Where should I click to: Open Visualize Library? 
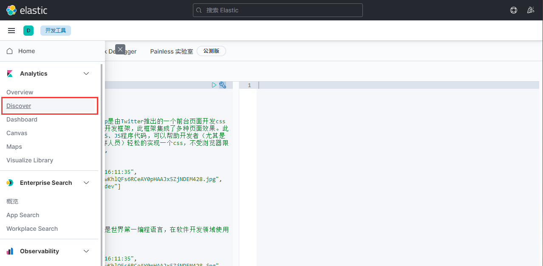pos(30,160)
